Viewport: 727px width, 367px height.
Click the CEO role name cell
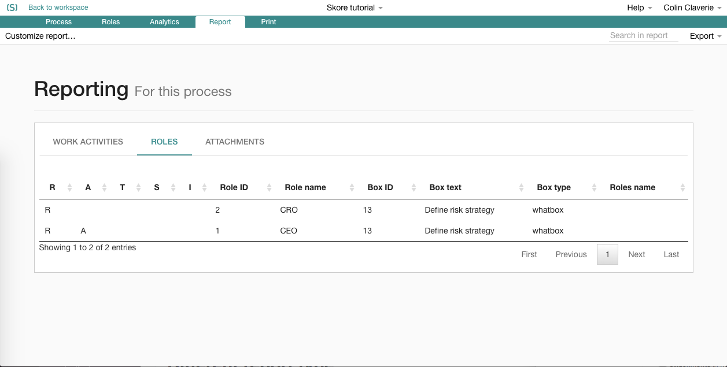[289, 231]
